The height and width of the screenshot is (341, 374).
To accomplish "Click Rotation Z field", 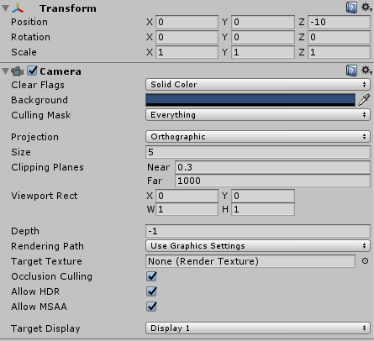I will point(339,37).
